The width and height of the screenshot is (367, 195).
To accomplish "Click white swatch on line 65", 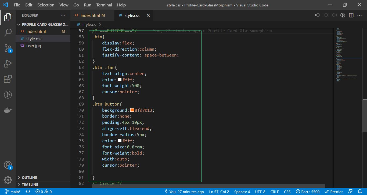I will coord(120,80).
